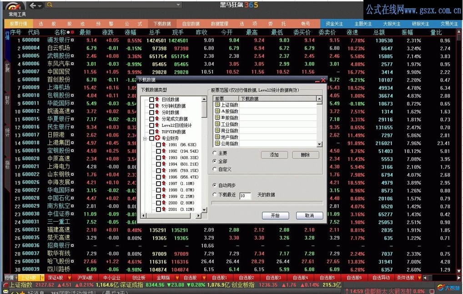Click the S icon for 公用指数

tap(217, 144)
